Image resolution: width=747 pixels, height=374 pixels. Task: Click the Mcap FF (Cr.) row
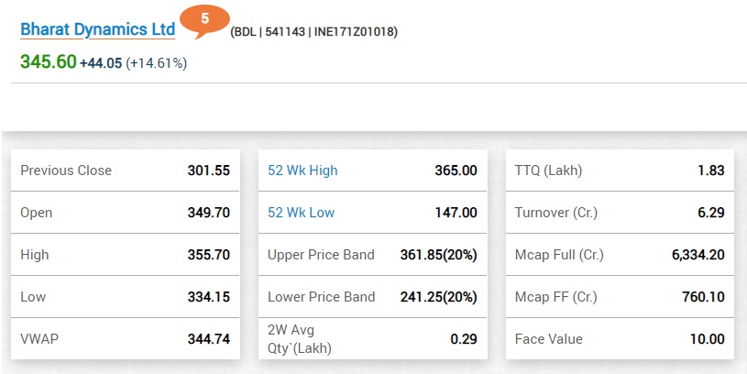click(x=620, y=297)
